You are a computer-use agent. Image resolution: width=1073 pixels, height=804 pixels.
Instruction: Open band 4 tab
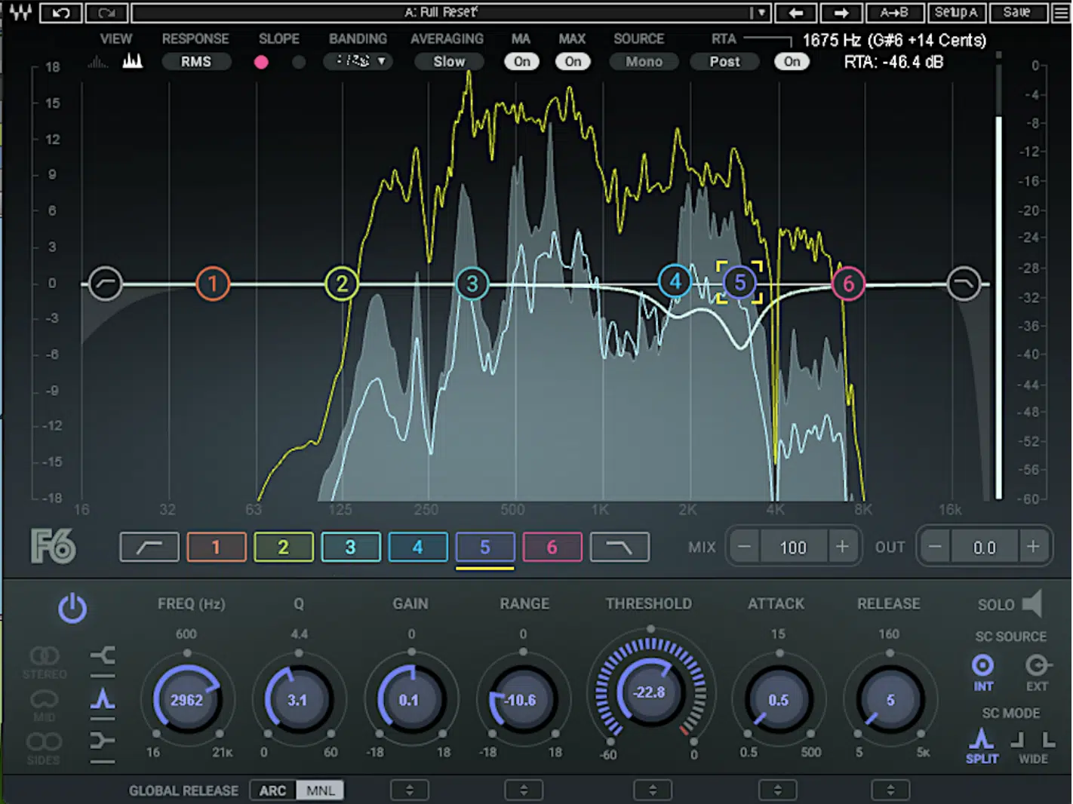[x=418, y=548]
